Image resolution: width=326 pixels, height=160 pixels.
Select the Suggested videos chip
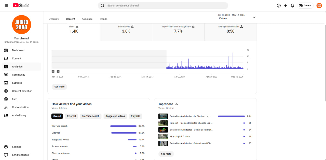(x=115, y=116)
